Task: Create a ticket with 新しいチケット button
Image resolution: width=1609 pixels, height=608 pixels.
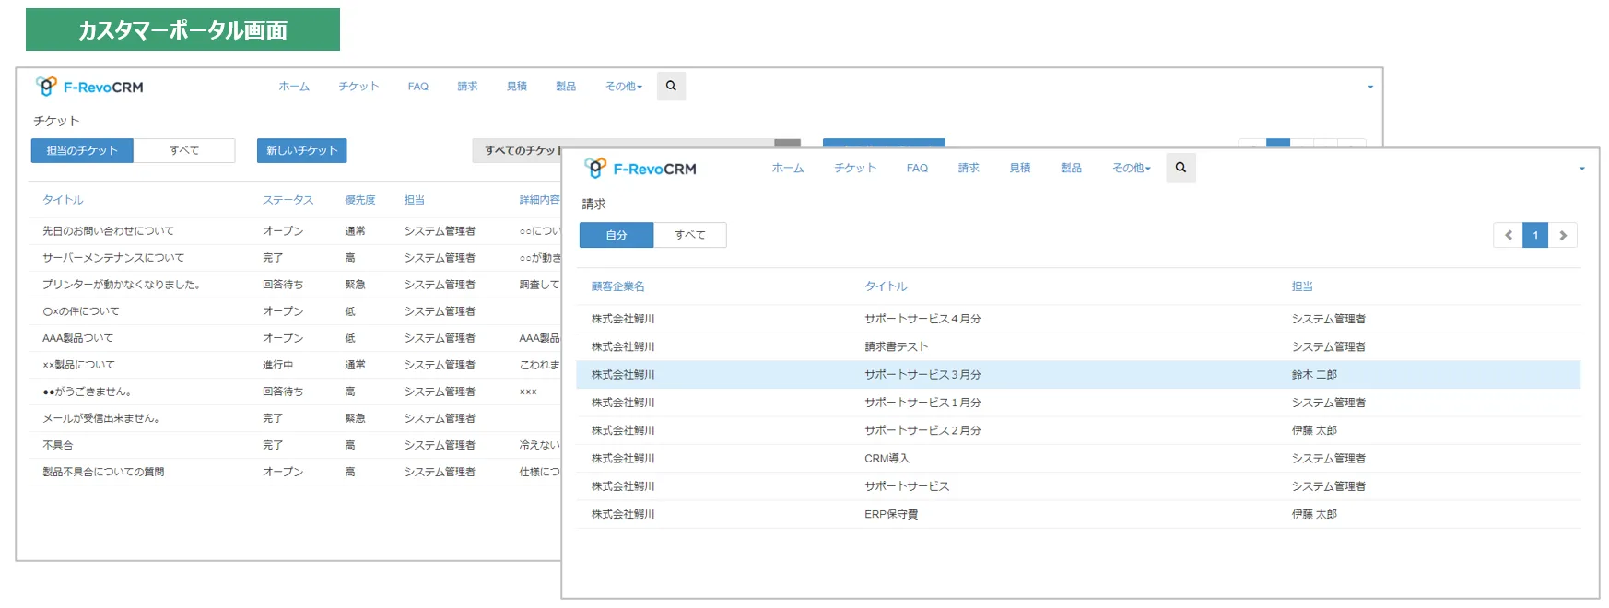Action: click(302, 150)
